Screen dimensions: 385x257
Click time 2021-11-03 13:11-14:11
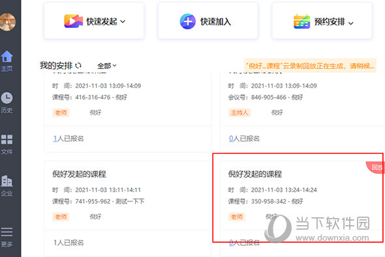[108, 190]
